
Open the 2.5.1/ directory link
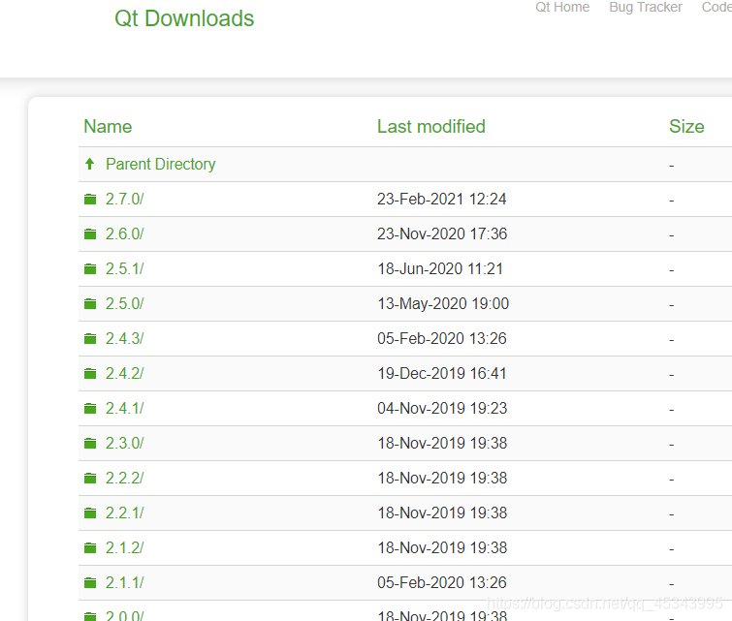click(x=125, y=268)
